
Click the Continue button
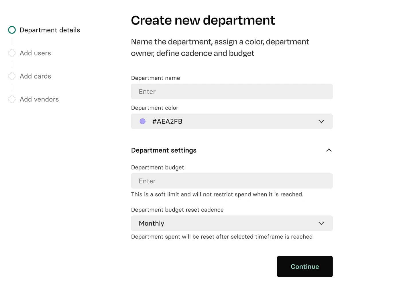click(x=305, y=266)
